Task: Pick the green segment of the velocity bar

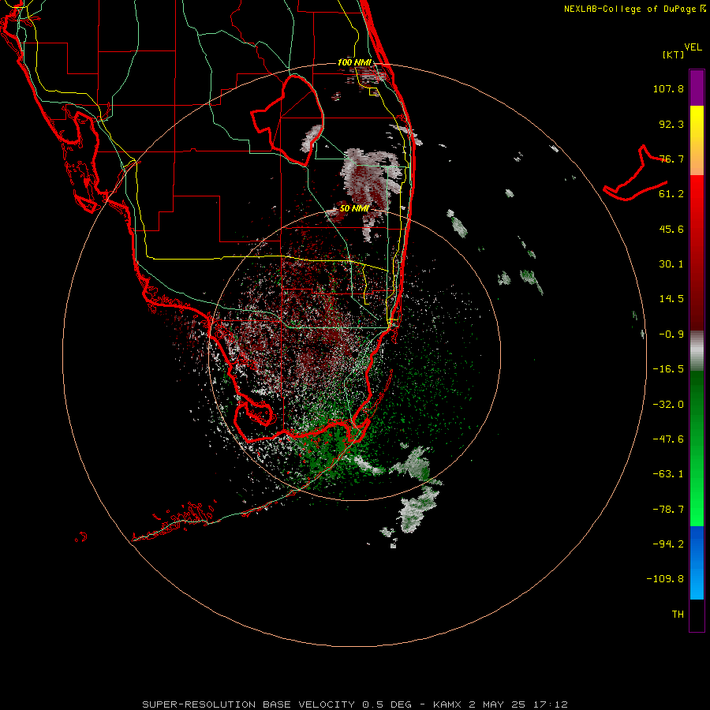Action: (x=697, y=448)
